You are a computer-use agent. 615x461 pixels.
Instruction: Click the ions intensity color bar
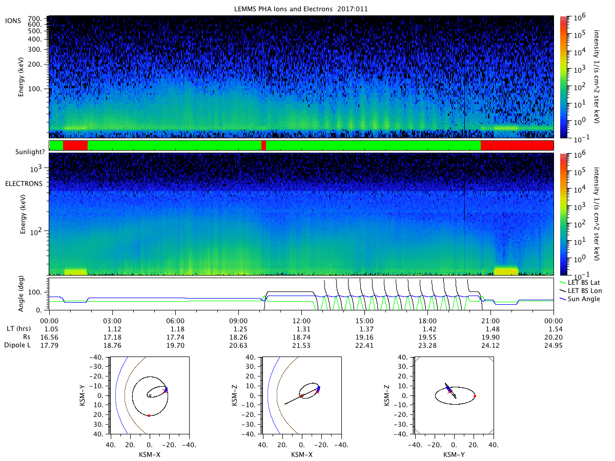(563, 77)
